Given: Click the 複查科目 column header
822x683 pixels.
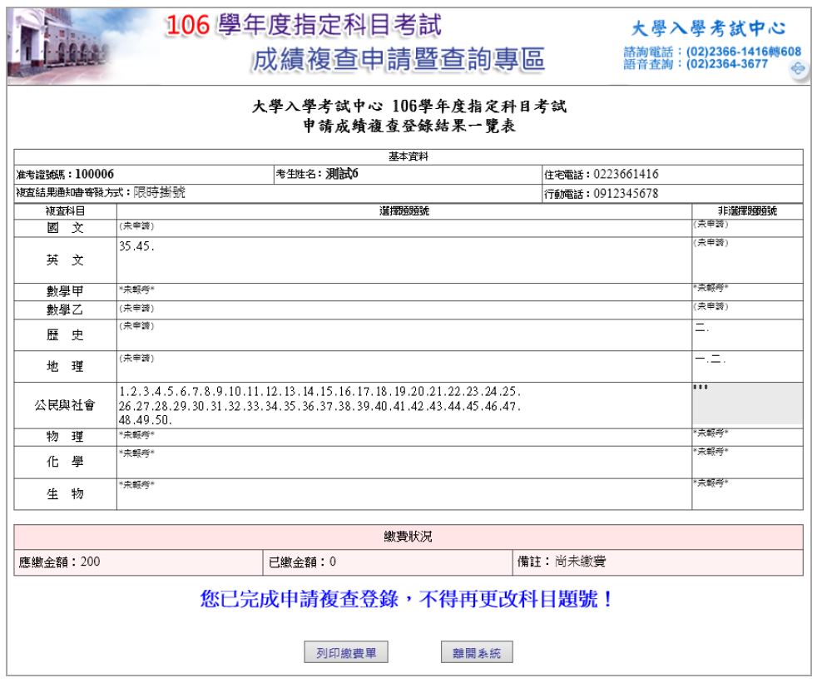Looking at the screenshot, I should pos(65,210).
